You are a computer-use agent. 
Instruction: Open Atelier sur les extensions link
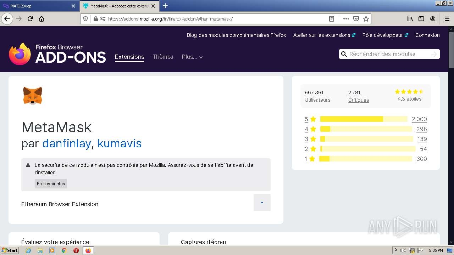click(324, 35)
